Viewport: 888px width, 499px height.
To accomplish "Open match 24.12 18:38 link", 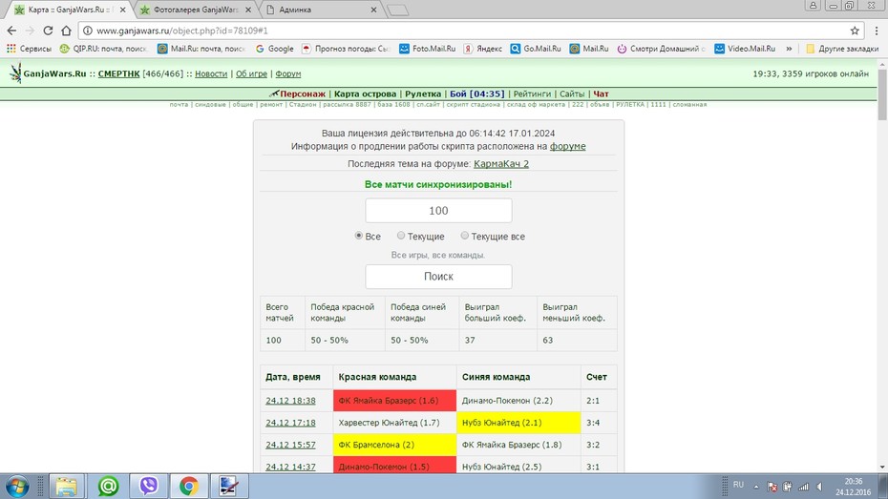I will (x=290, y=401).
